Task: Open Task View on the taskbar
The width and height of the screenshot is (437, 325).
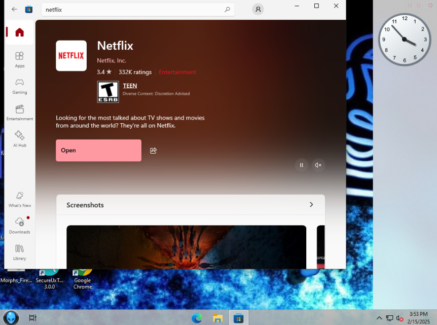Action: [x=32, y=317]
